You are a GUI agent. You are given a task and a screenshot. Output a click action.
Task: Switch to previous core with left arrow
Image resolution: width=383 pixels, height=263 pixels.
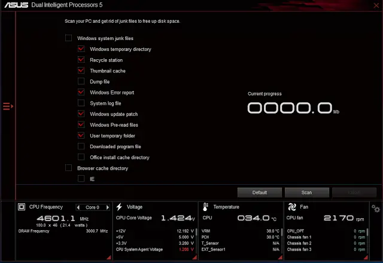(x=78, y=207)
